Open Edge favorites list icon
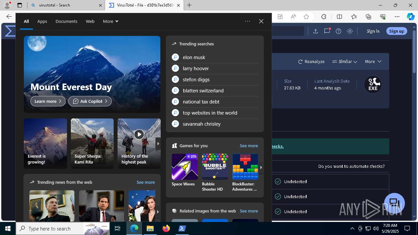Screen dimensions: 418x235 click(354, 17)
